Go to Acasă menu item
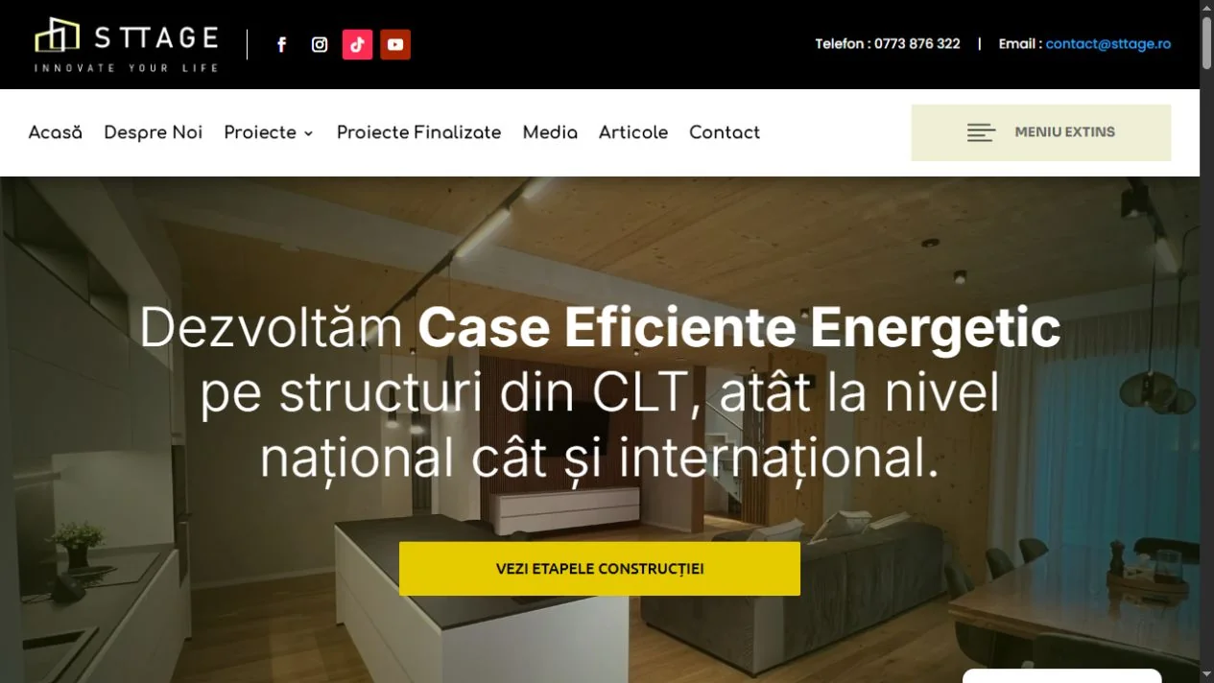 (x=56, y=132)
